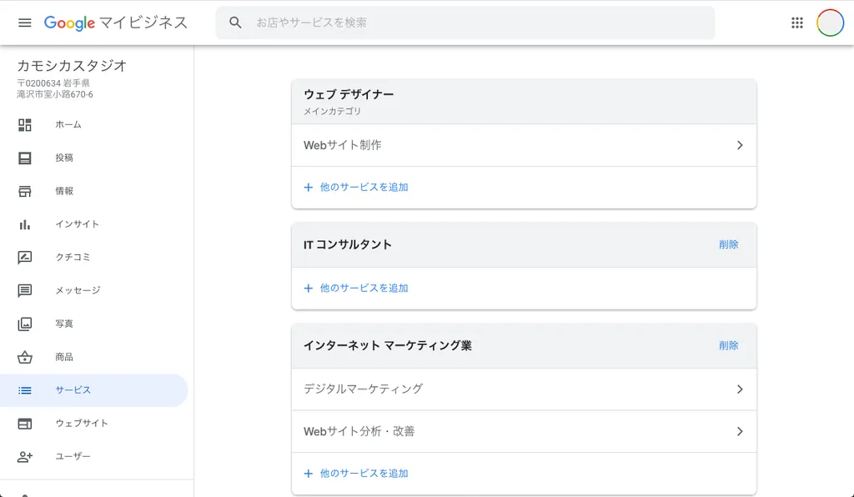
Task: Select サービス in sidebar
Action: (x=93, y=390)
